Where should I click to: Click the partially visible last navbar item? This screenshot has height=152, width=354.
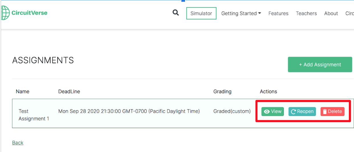(350, 13)
